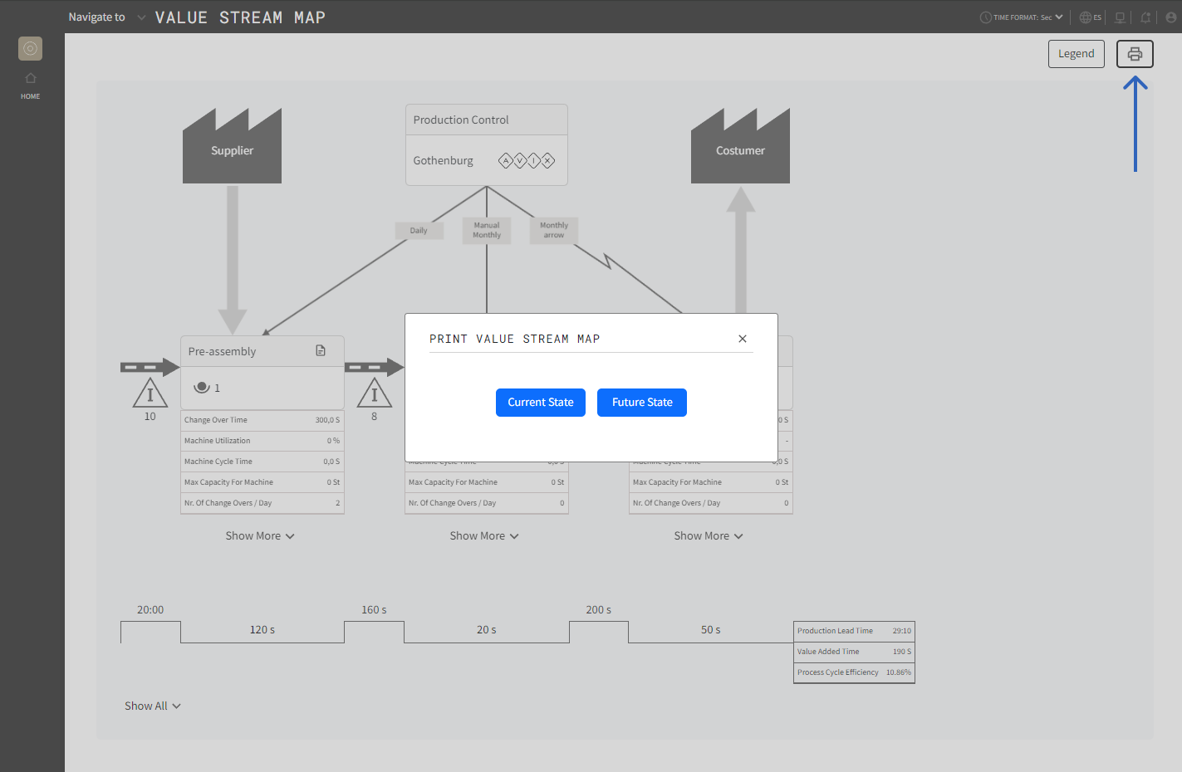Click the app logo in the sidebar
The height and width of the screenshot is (772, 1182).
(x=31, y=49)
